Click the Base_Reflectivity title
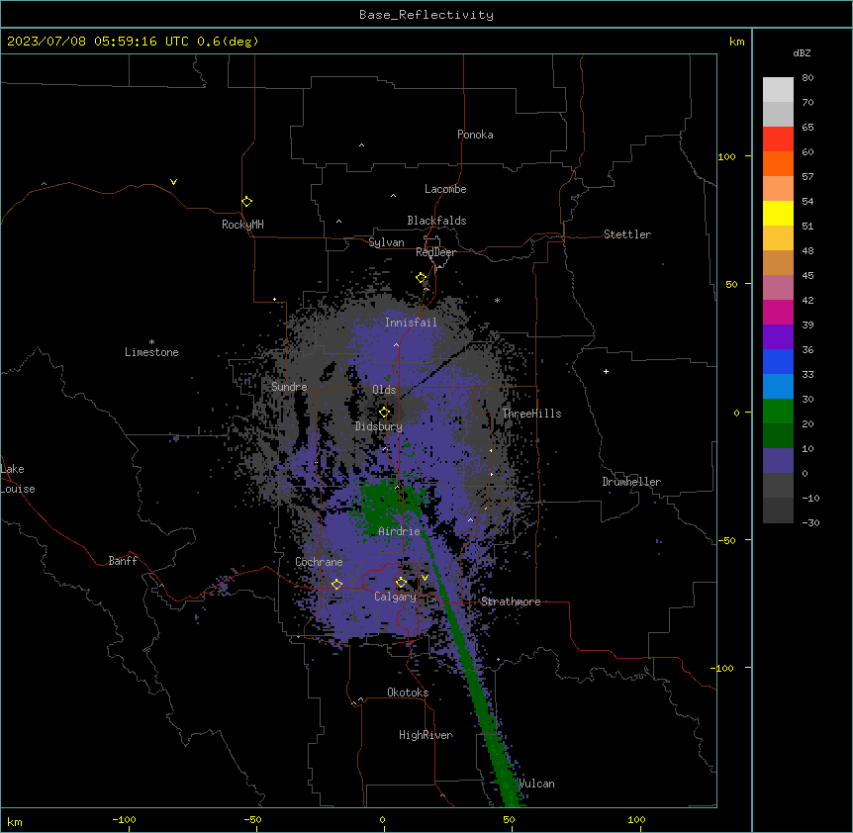 click(x=426, y=15)
